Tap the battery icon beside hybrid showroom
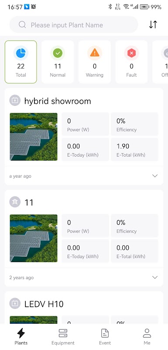 15,100
